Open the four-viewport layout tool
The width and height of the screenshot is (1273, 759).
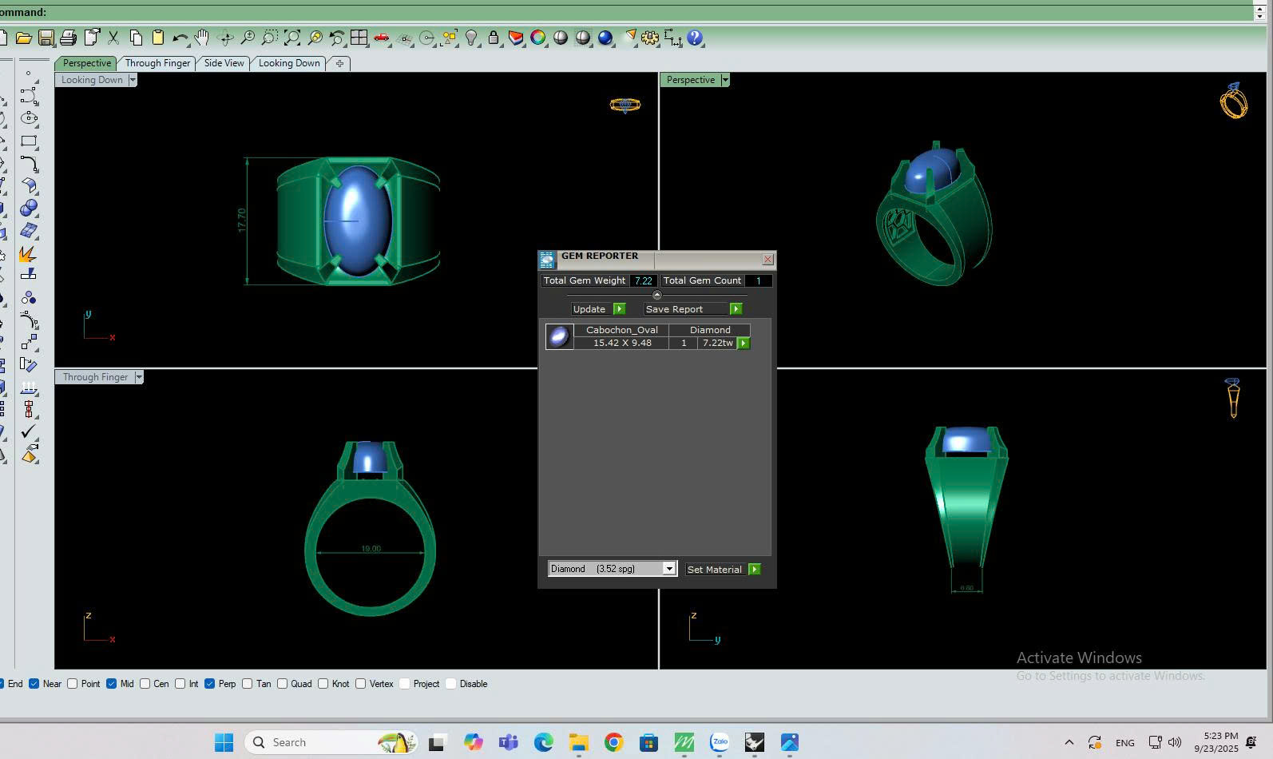pos(359,38)
